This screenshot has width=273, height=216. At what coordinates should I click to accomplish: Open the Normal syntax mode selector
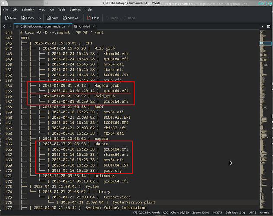tap(265, 213)
